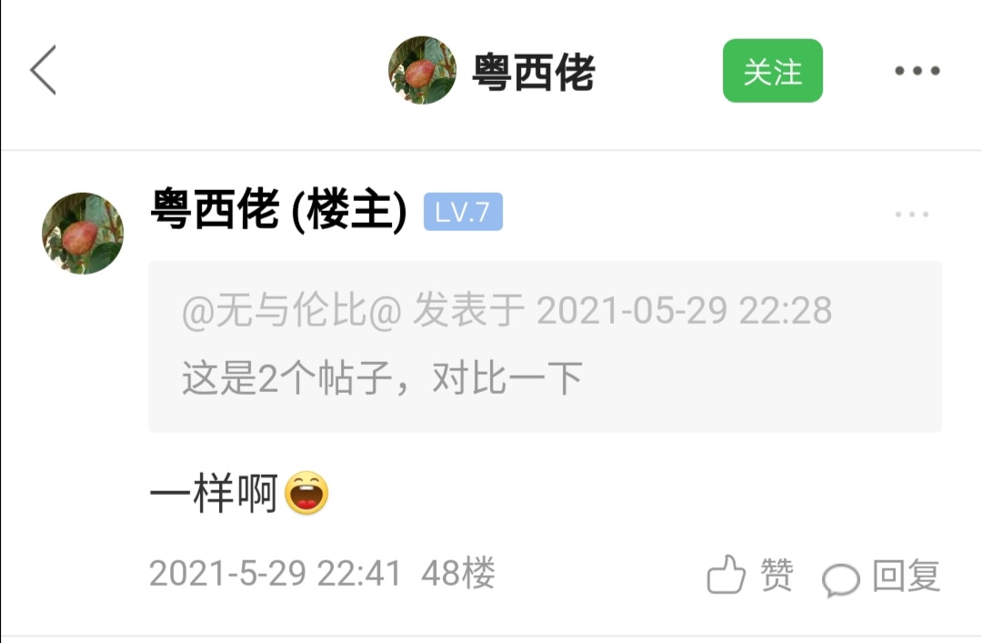Open the post's gray three-dot options
This screenshot has width=982, height=643.
tap(912, 215)
